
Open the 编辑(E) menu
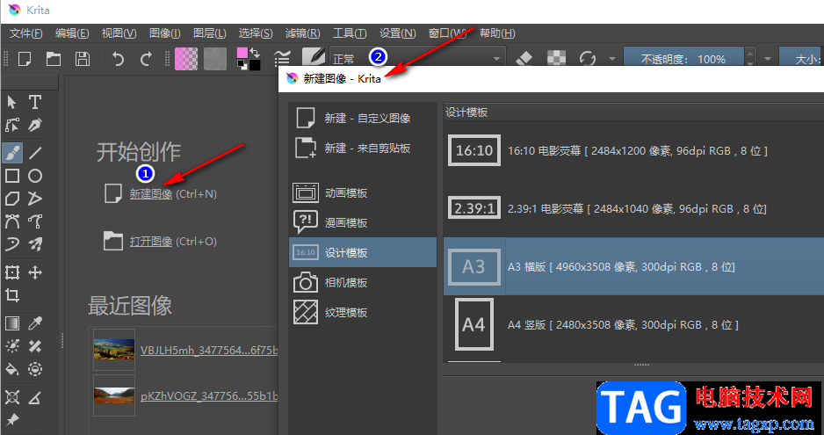tap(72, 33)
